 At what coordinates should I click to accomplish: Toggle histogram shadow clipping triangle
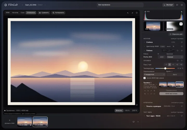(x=145, y=11)
